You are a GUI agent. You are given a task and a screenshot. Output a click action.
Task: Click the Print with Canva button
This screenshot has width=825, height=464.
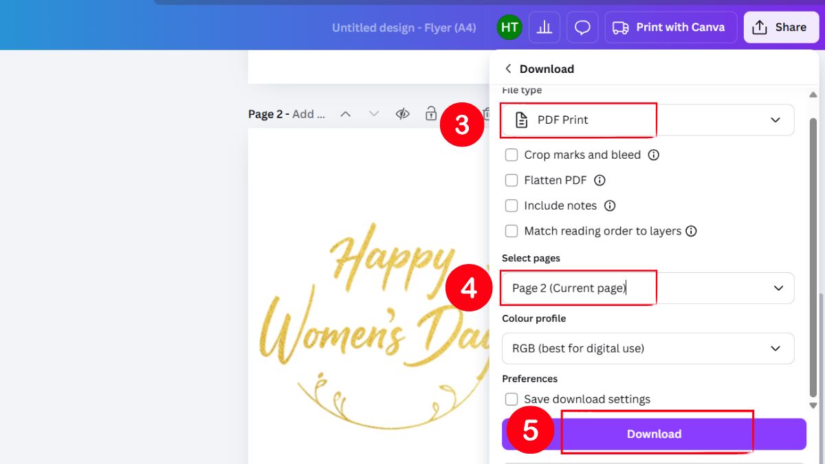[x=670, y=27]
